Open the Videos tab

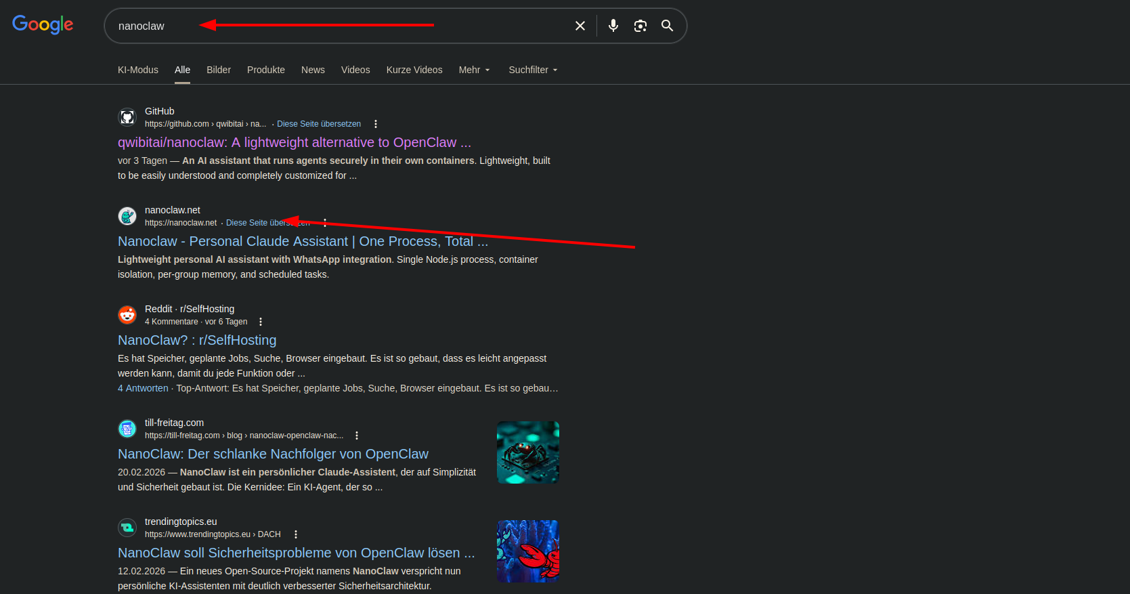tap(355, 70)
